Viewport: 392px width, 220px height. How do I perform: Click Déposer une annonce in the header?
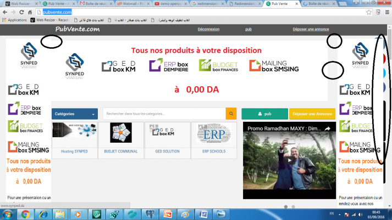[311, 29]
